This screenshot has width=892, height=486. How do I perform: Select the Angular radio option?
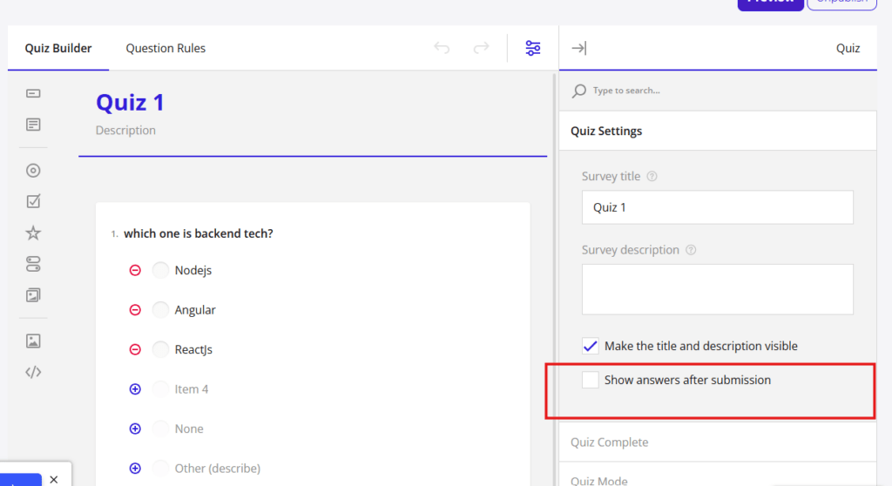[x=160, y=310]
